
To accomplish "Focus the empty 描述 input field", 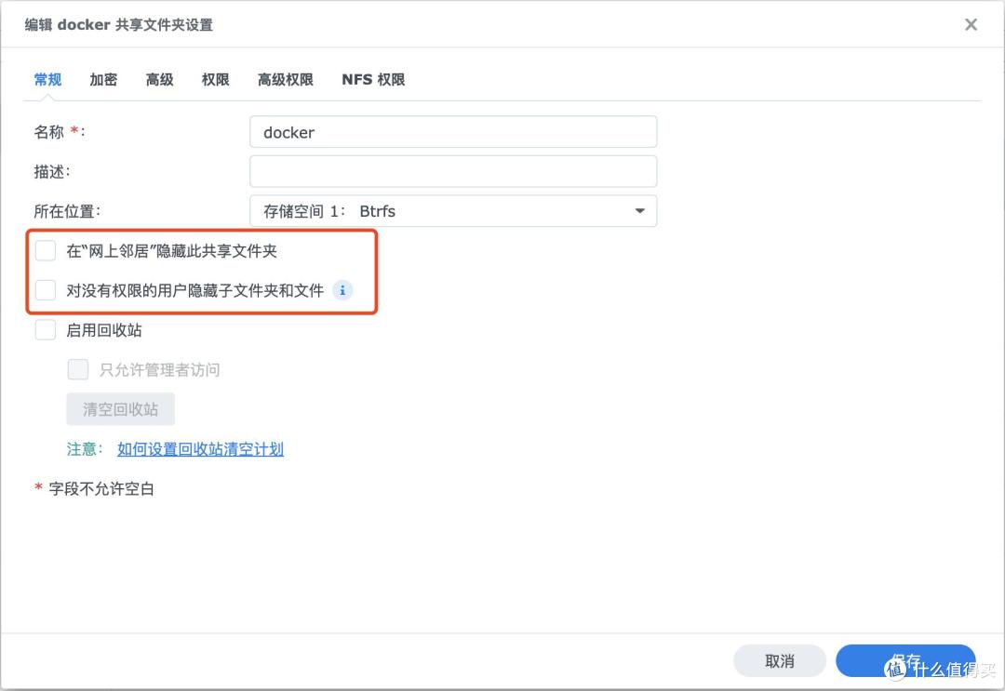I will (x=453, y=172).
